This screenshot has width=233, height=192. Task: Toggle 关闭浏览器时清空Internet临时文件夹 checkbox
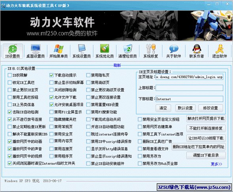pos(9,163)
